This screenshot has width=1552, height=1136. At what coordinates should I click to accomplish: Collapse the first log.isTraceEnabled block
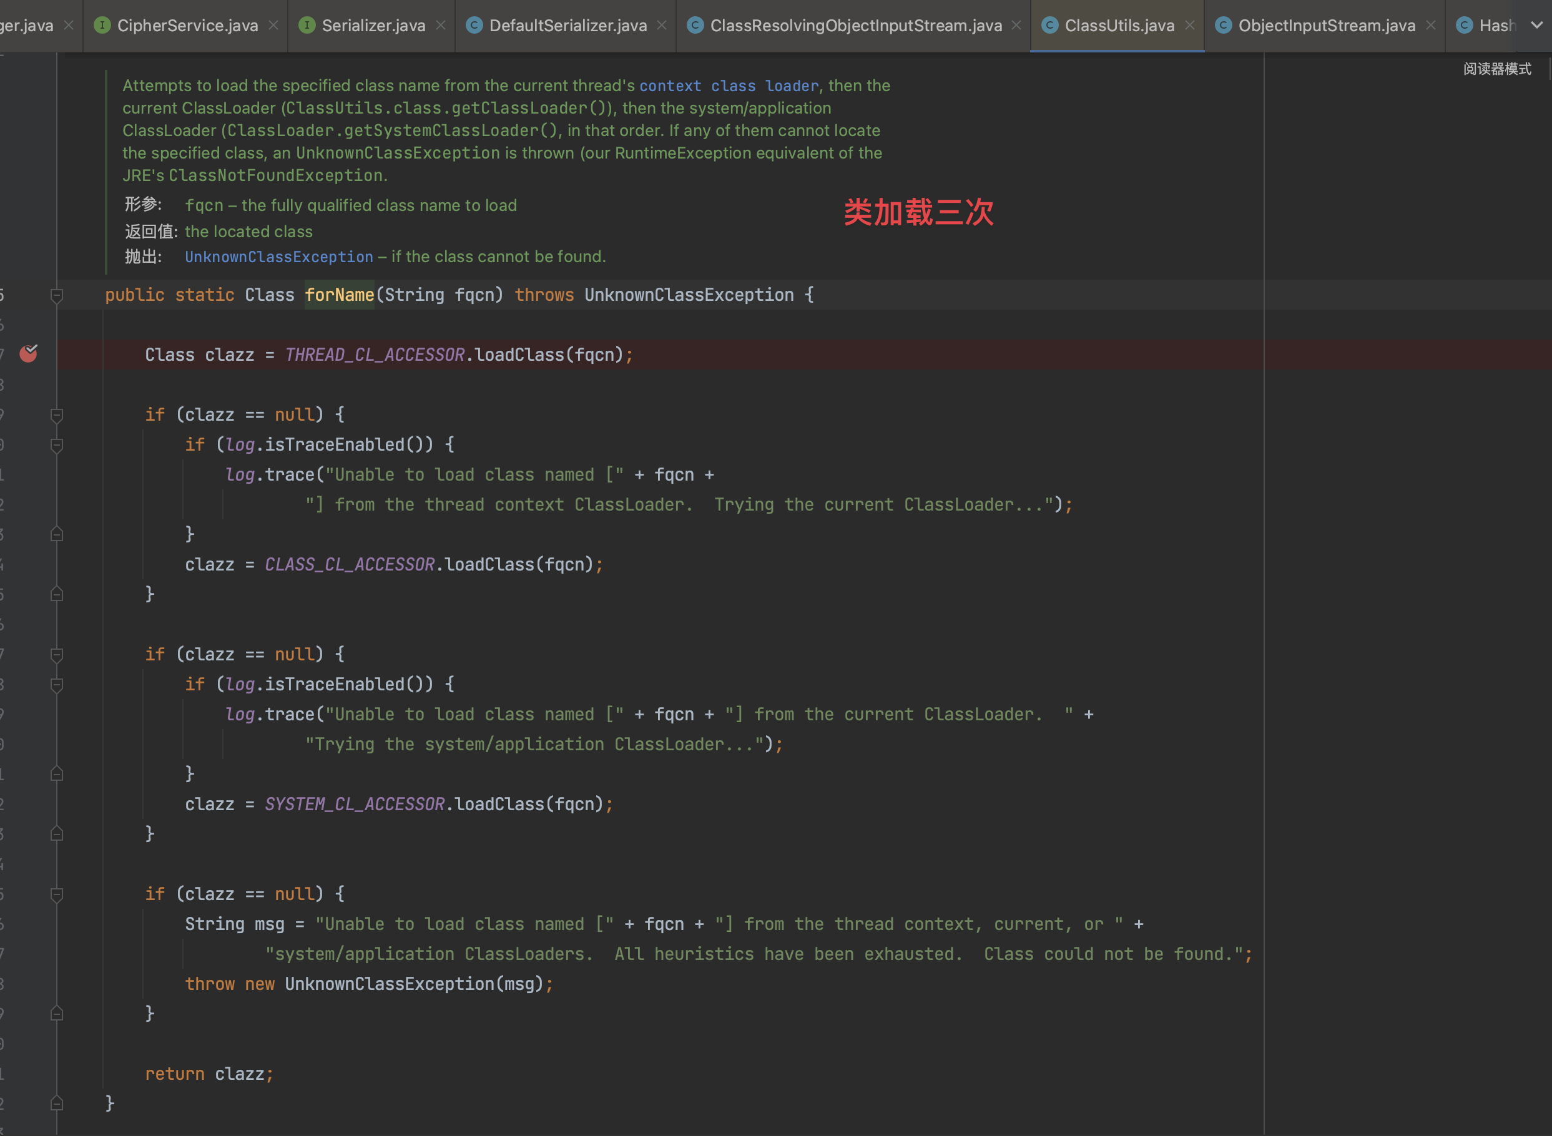point(57,446)
